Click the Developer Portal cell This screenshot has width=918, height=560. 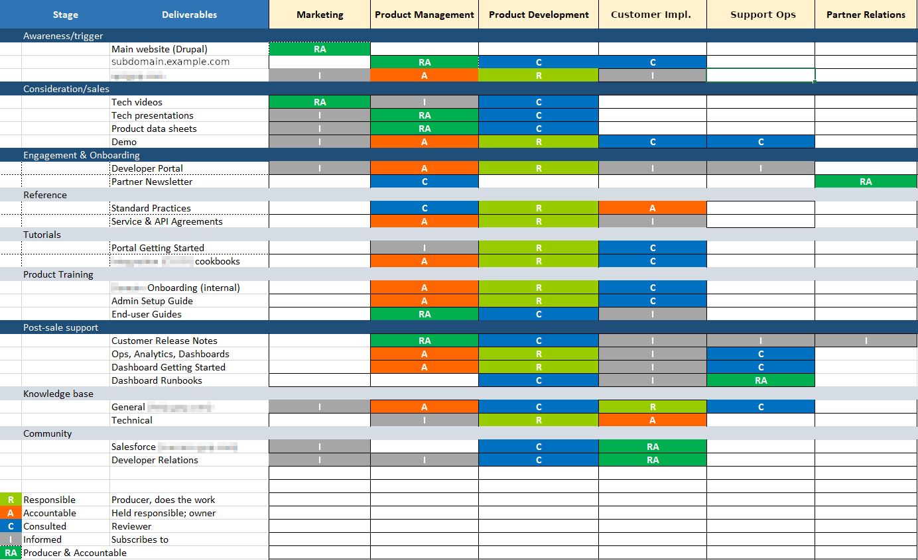tap(189, 168)
